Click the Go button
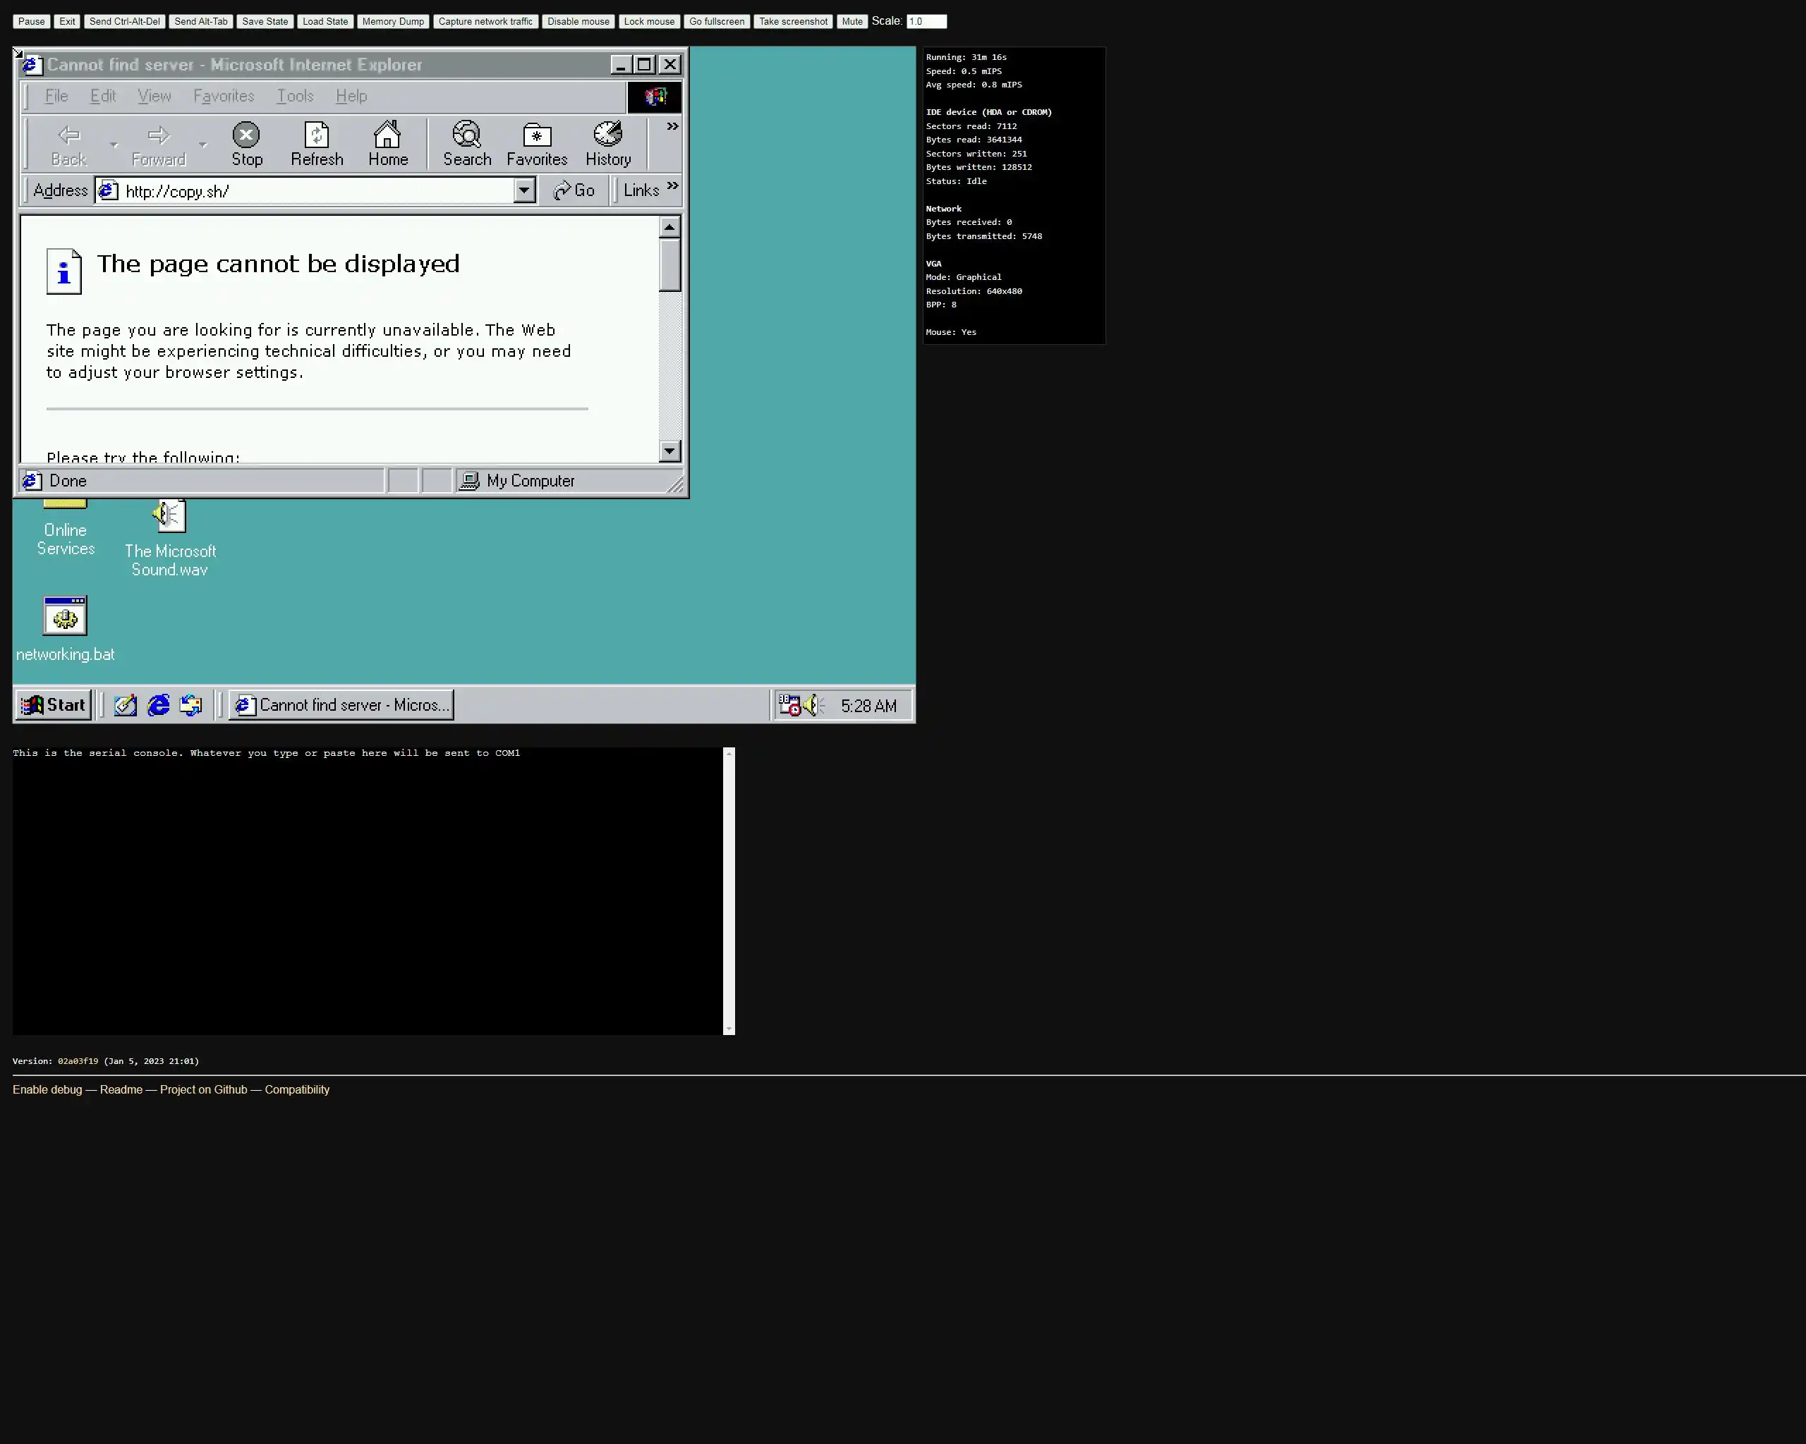Image resolution: width=1806 pixels, height=1444 pixels. pos(575,190)
